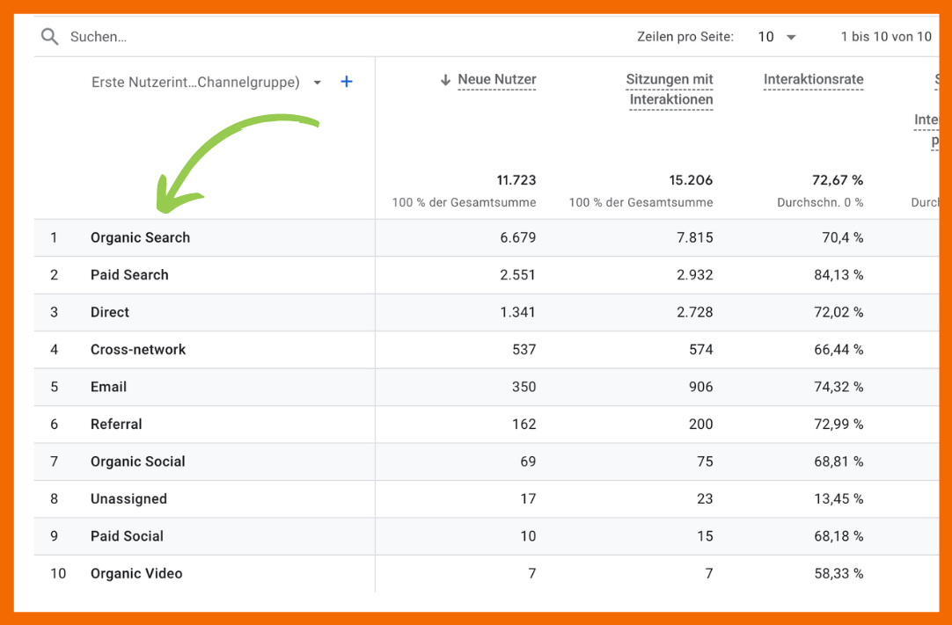
Task: Select the Organic Social row
Action: point(138,462)
